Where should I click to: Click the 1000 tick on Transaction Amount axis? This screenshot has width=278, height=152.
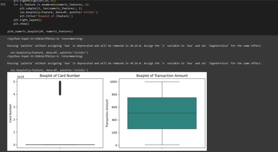[113, 82]
